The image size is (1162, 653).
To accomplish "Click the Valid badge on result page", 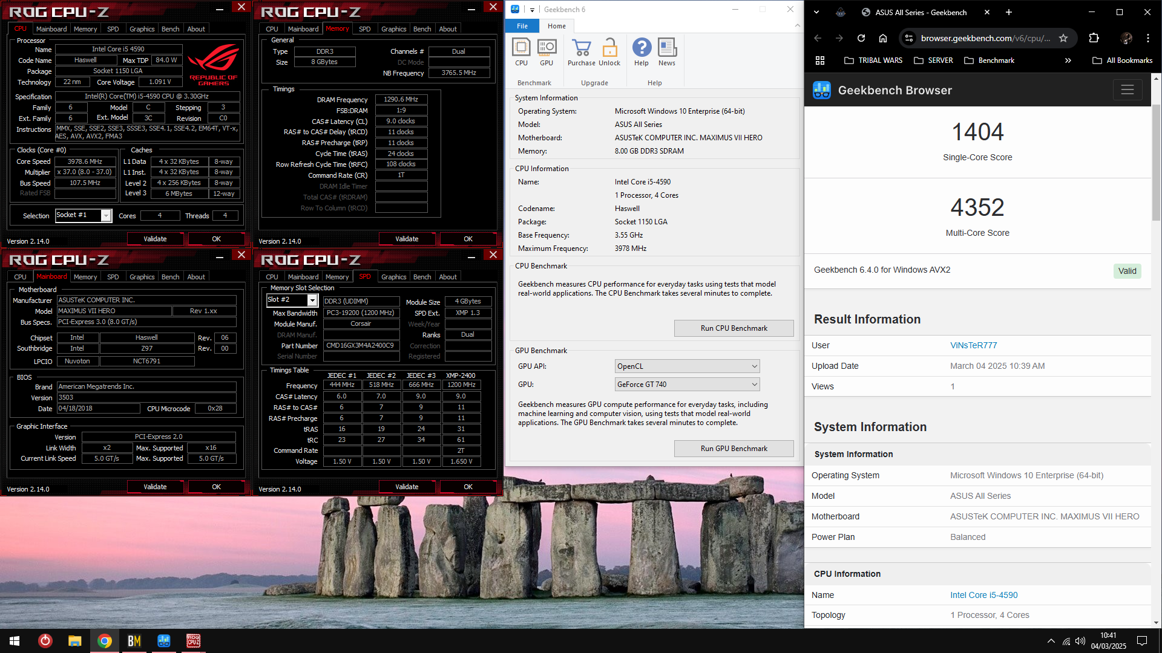I will [x=1127, y=271].
